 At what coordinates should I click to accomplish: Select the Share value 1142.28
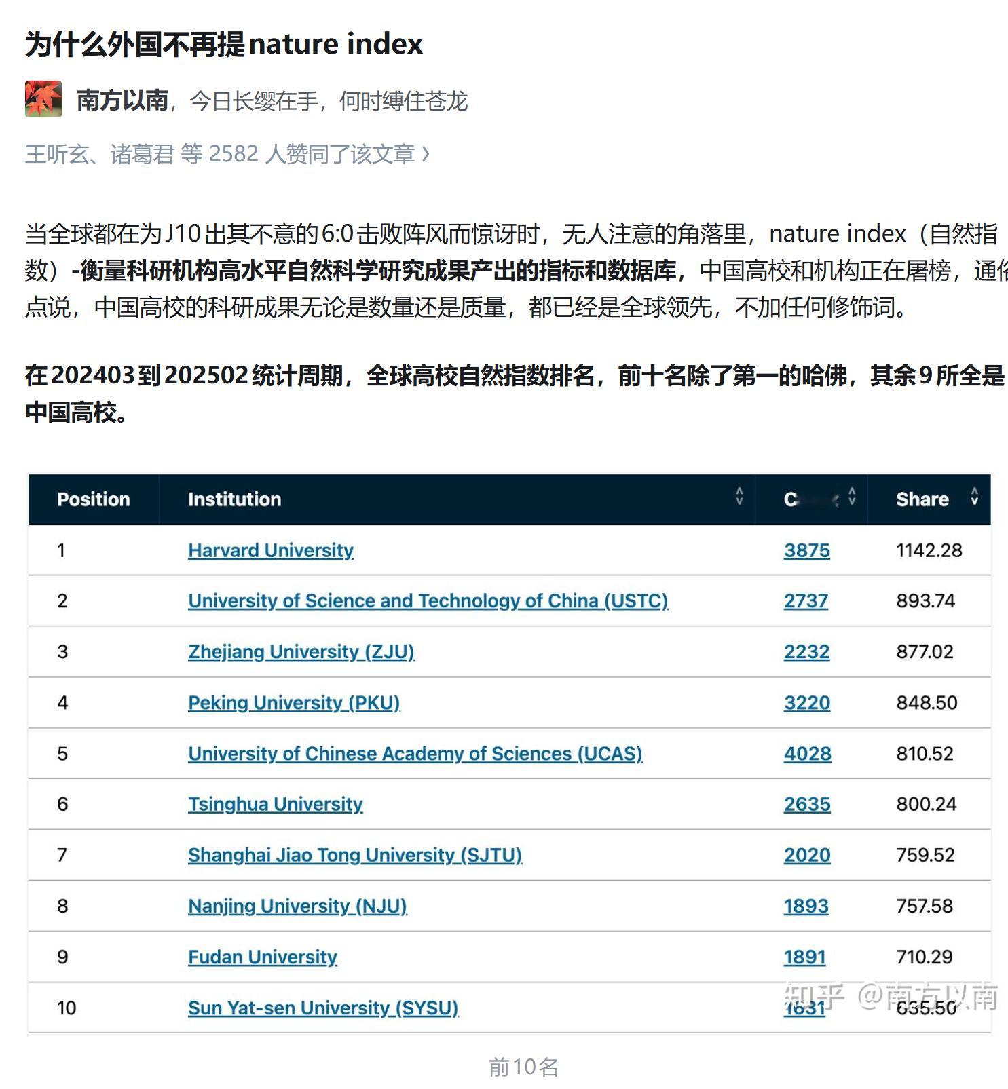[x=929, y=550]
